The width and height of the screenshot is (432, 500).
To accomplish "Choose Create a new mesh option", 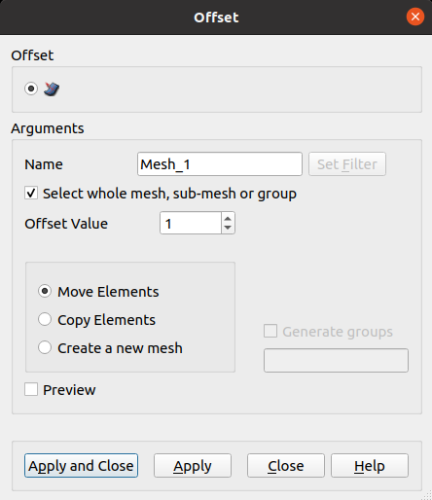I will (x=45, y=347).
